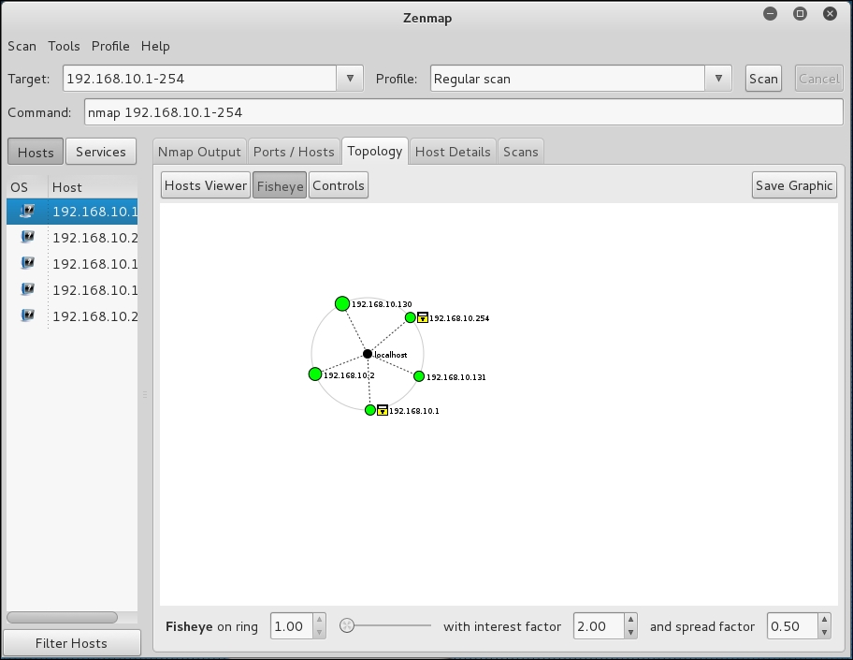Select the 192.168.10.131 host node
This screenshot has height=660, width=853.
(418, 375)
